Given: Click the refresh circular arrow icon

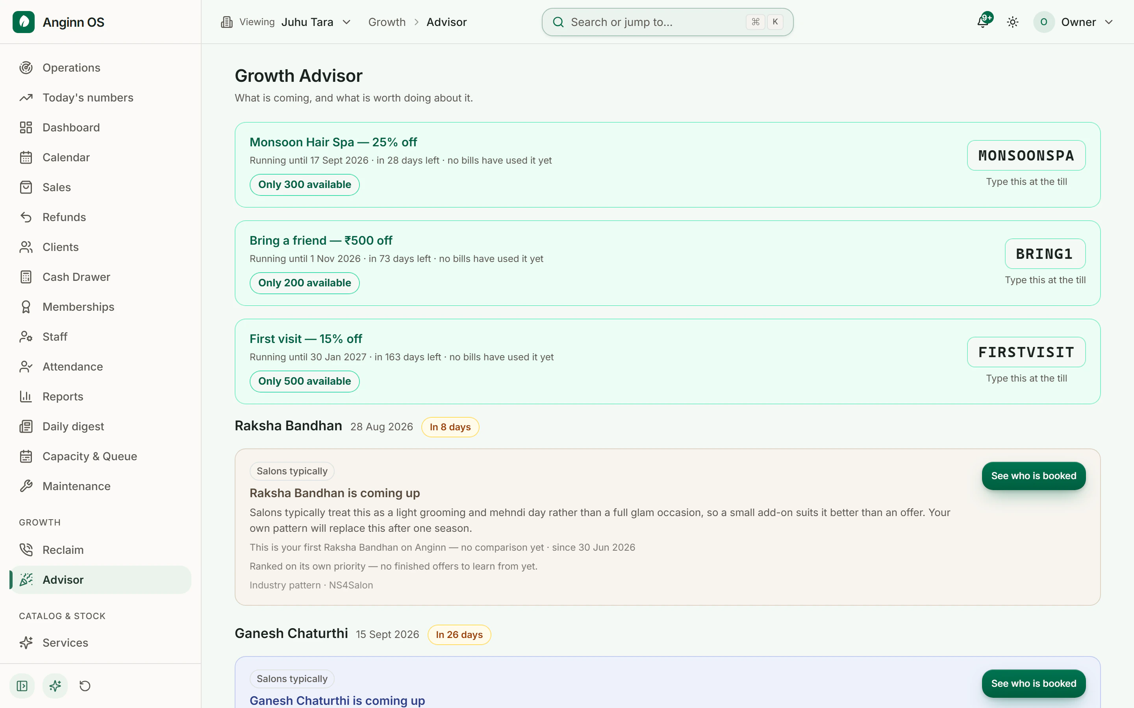Looking at the screenshot, I should (85, 686).
